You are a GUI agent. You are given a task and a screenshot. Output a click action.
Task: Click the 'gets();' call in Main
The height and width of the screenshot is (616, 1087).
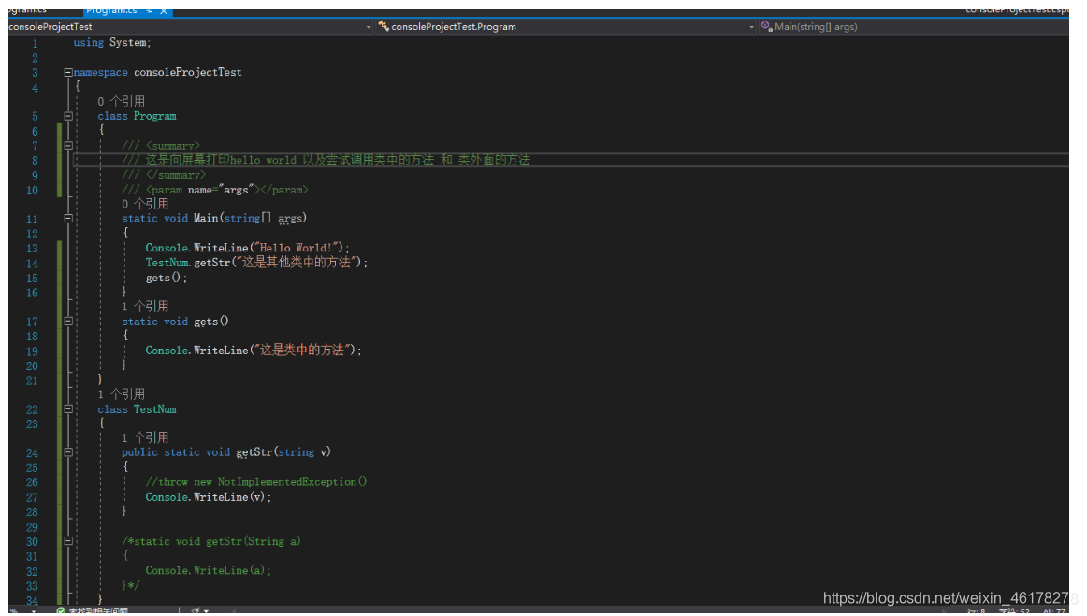(167, 278)
